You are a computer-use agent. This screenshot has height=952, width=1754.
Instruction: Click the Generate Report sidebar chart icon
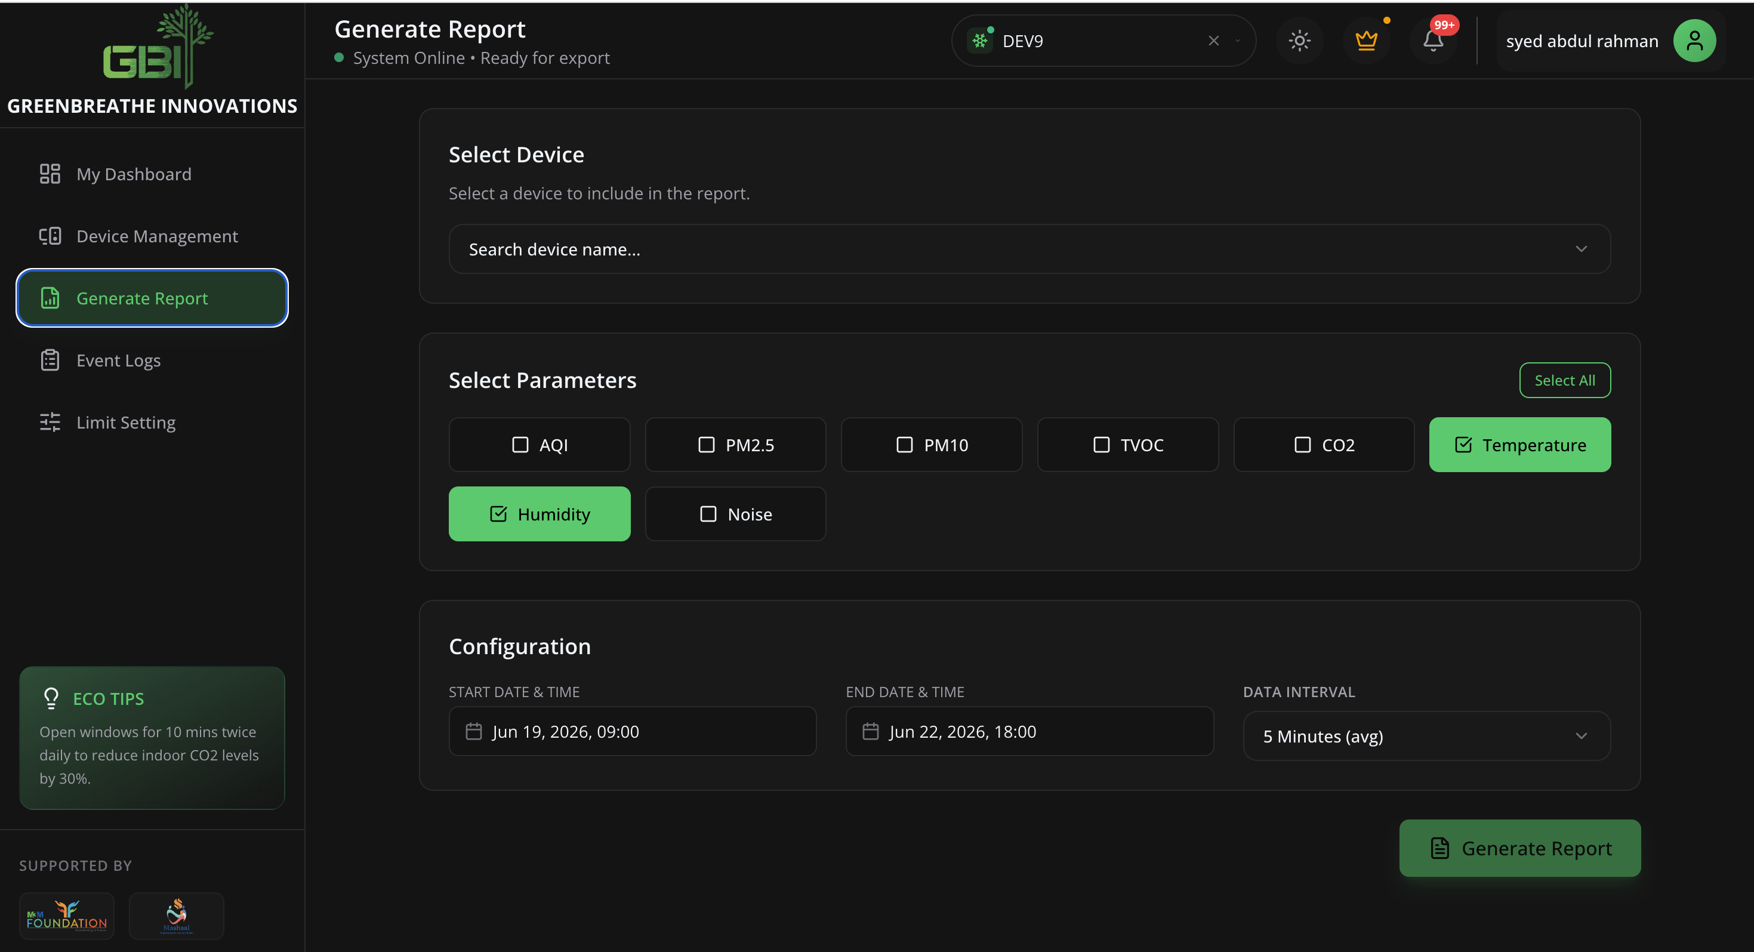pos(50,298)
